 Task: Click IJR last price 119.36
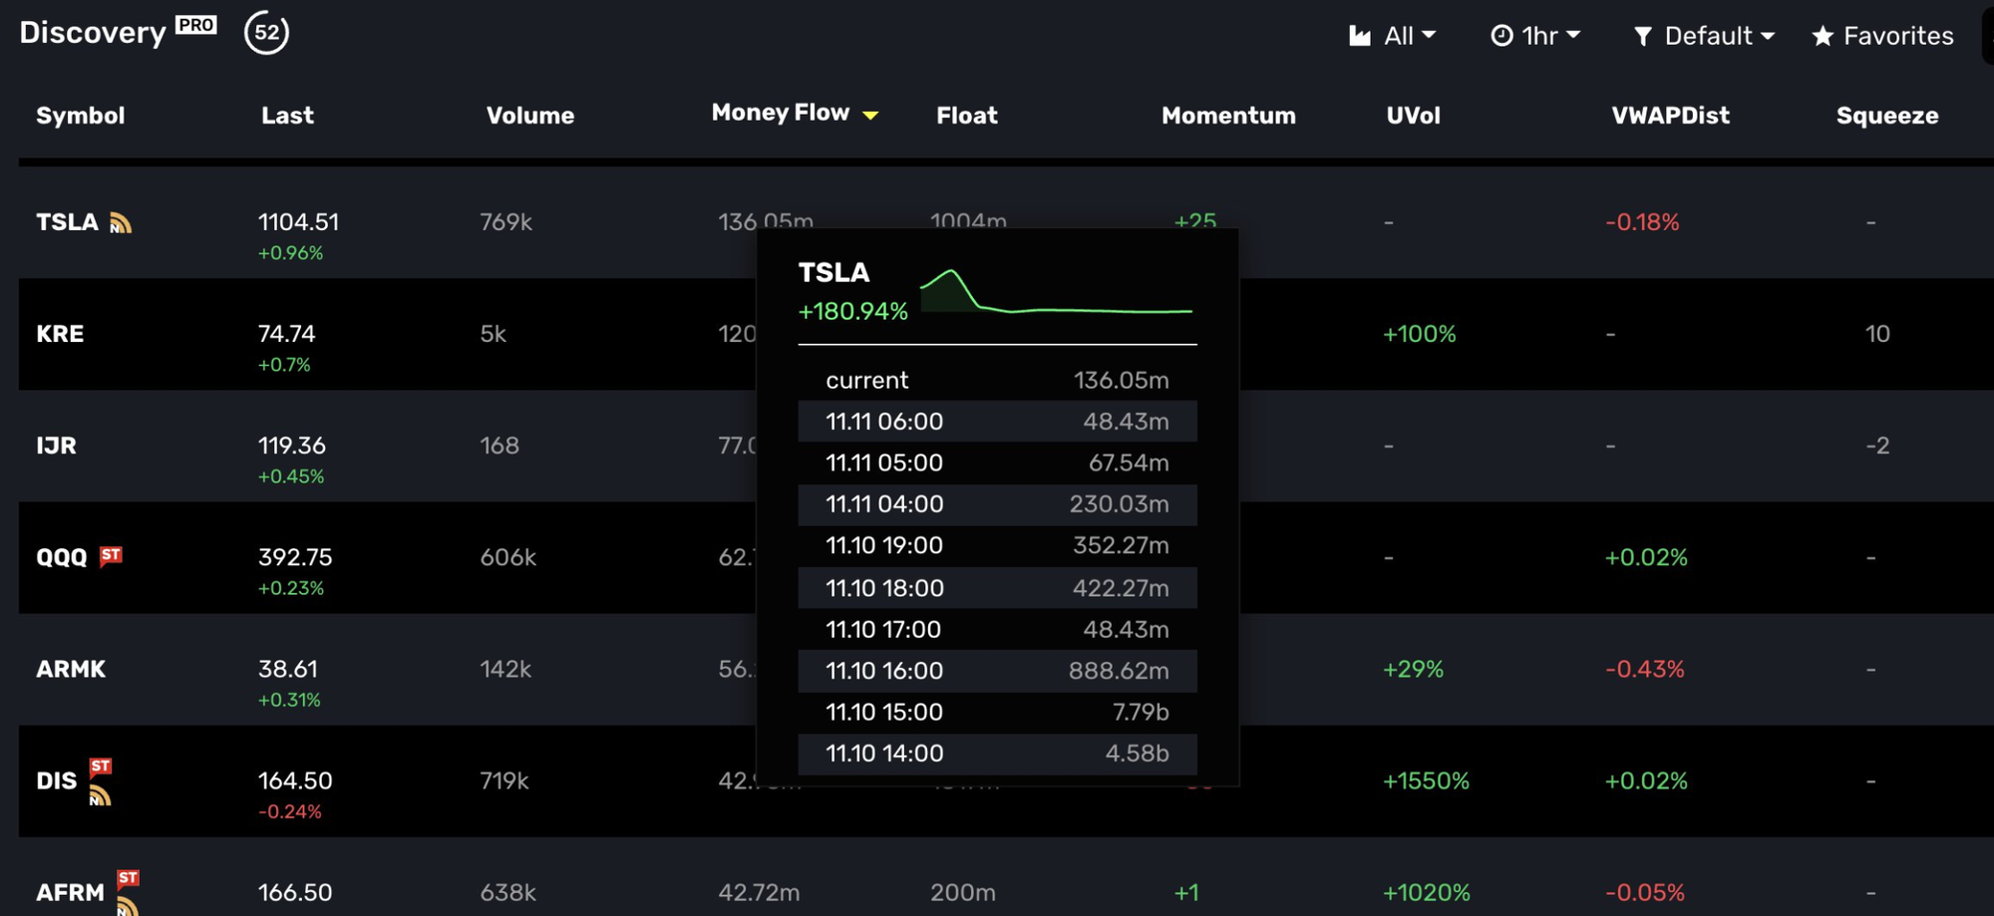[291, 445]
